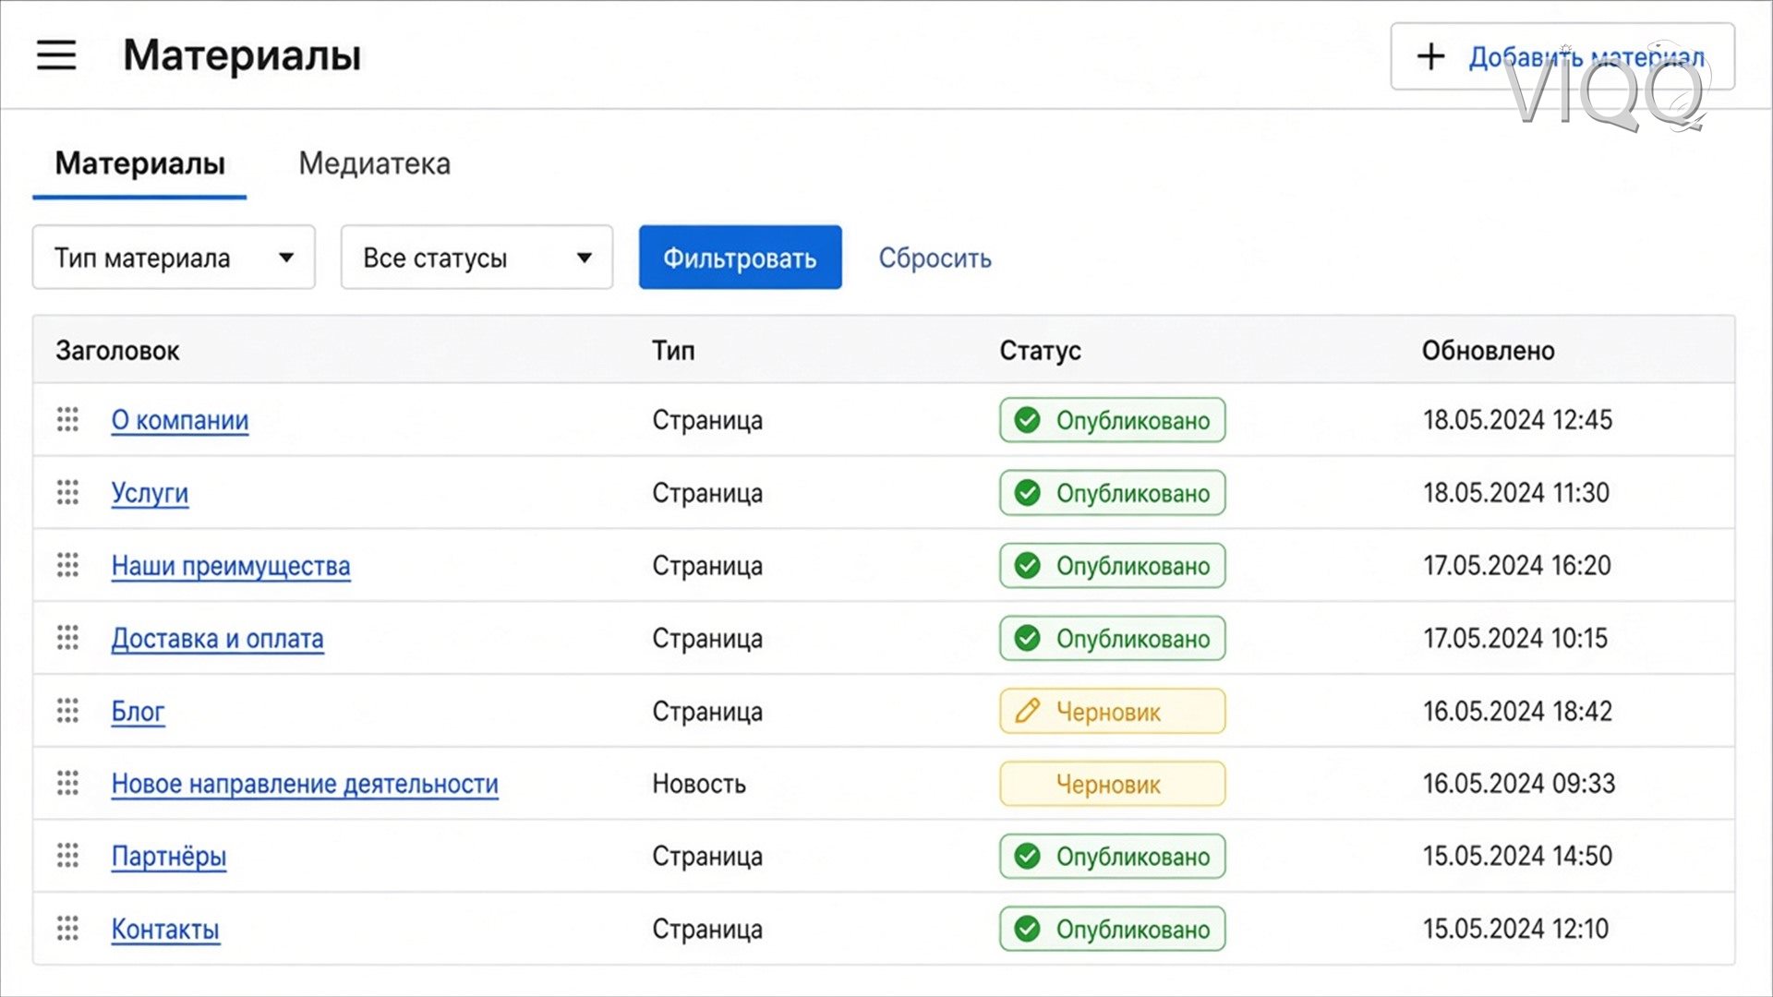
Task: Click the Добавить материал button
Action: (1562, 56)
